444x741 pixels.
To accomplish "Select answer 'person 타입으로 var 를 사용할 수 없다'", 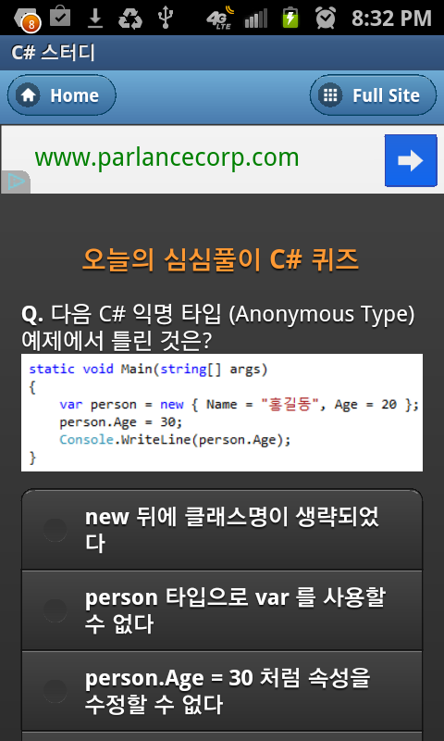I will point(222,610).
